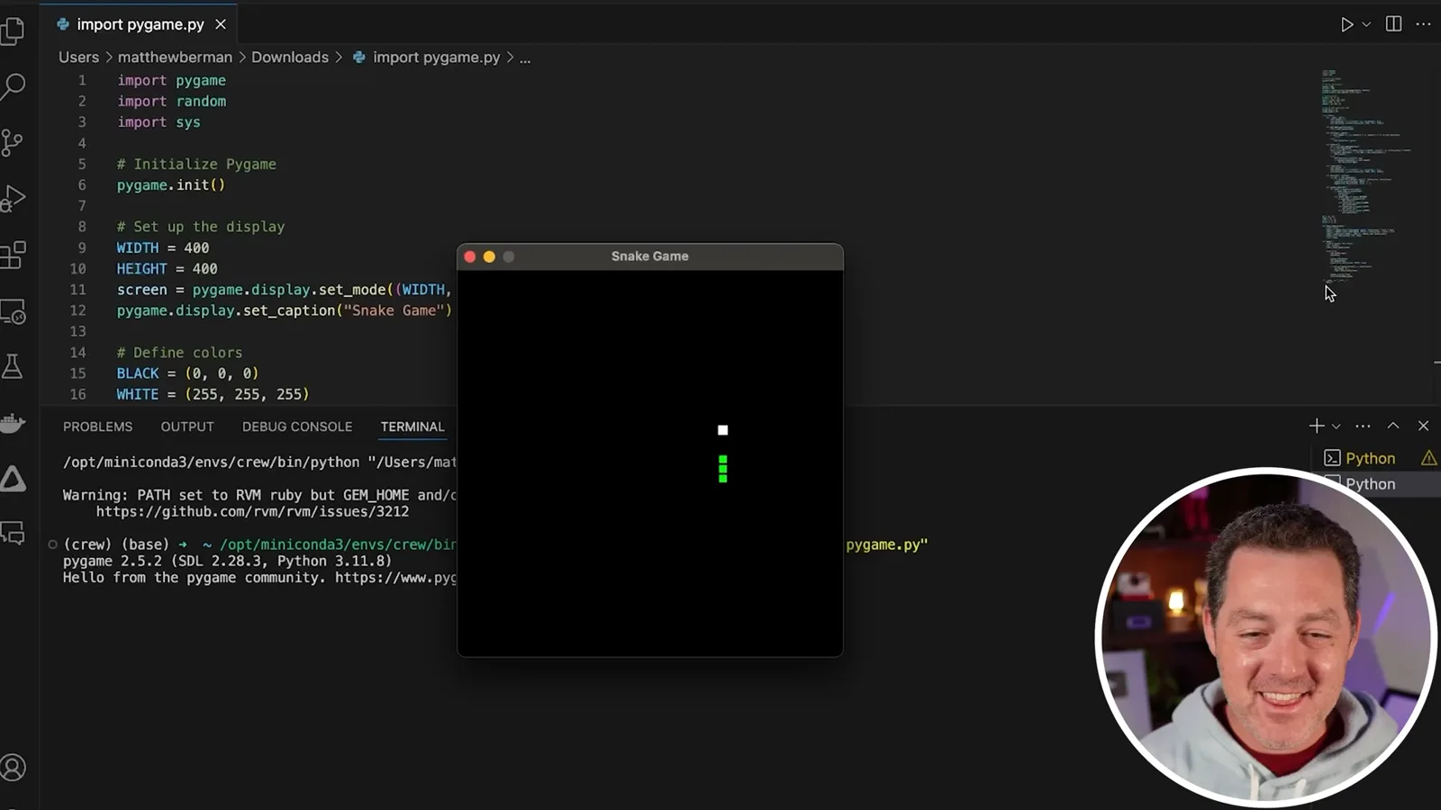Open the Remote Explorer view
The width and height of the screenshot is (1441, 810).
[13, 311]
